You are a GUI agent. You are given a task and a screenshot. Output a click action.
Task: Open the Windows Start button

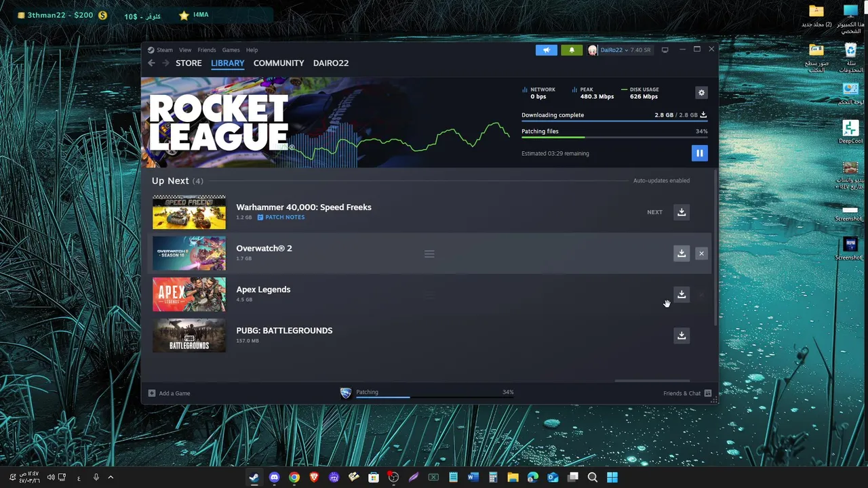[612, 477]
